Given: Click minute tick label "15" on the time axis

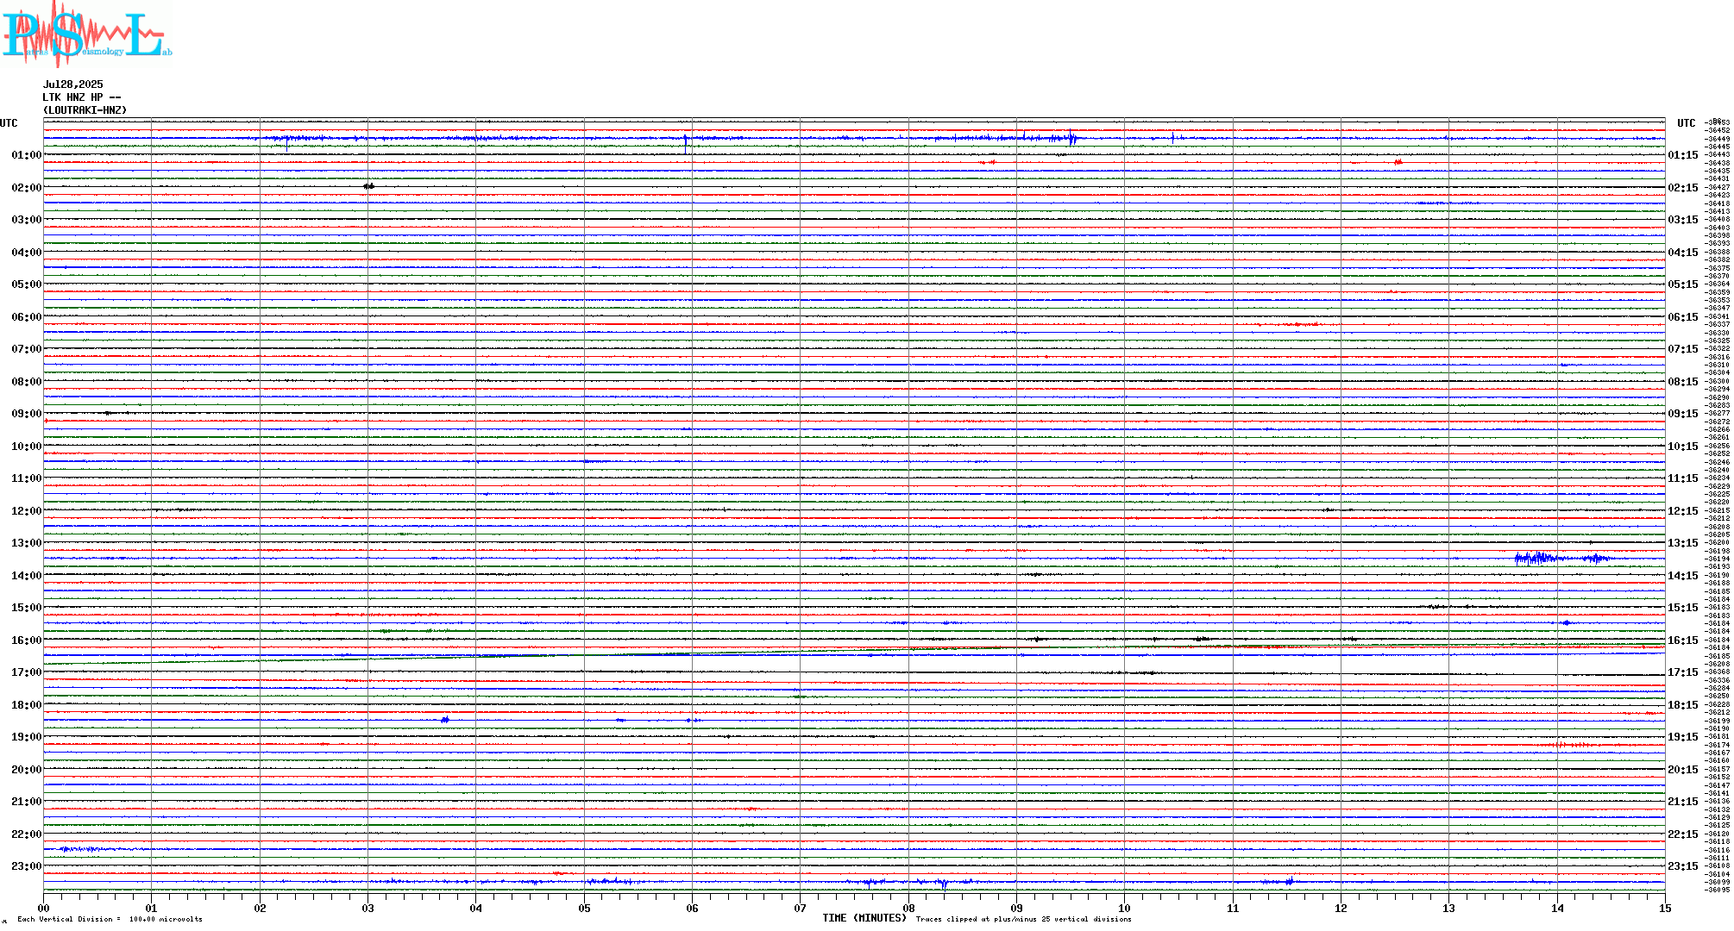Looking at the screenshot, I should point(1665,908).
